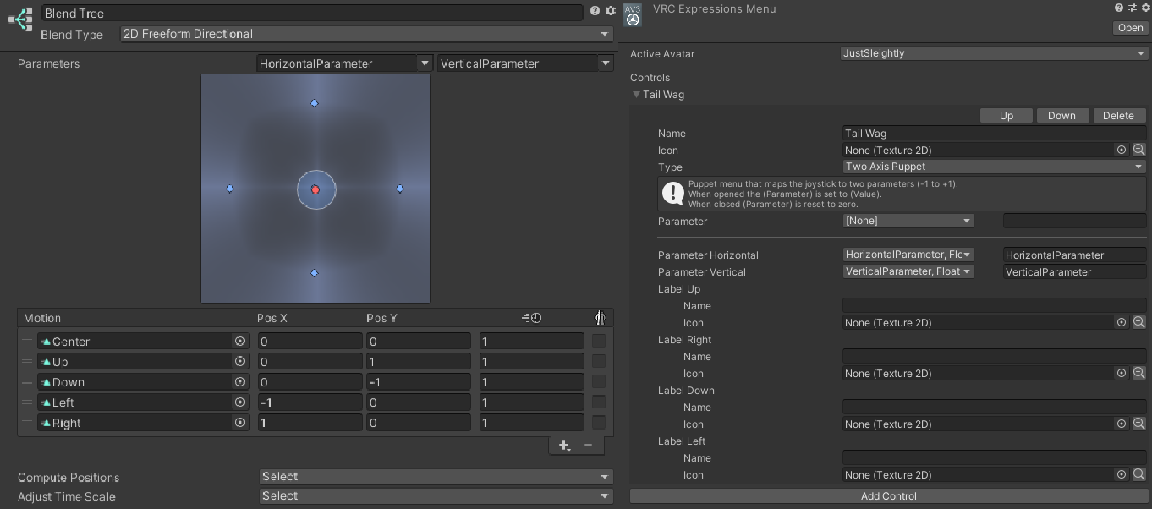
Task: Click object picker for Right motion
Action: coord(240,422)
